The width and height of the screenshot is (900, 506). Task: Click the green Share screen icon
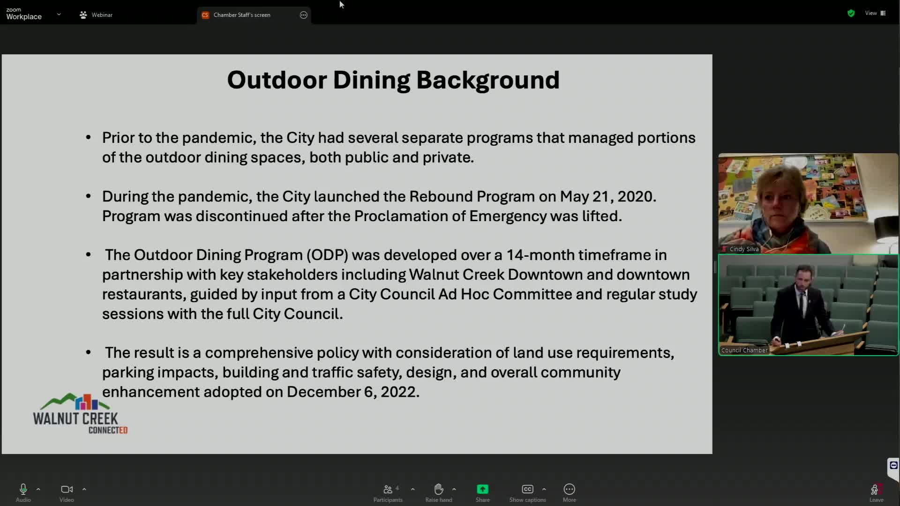point(482,489)
